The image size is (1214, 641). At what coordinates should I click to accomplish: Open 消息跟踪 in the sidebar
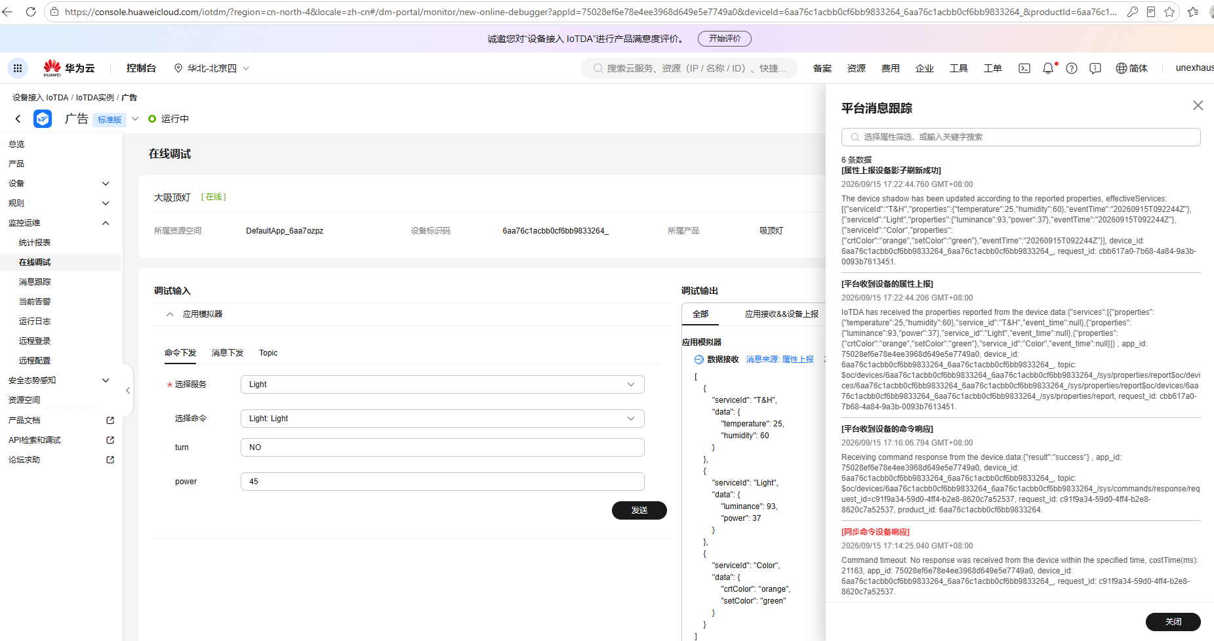click(35, 282)
